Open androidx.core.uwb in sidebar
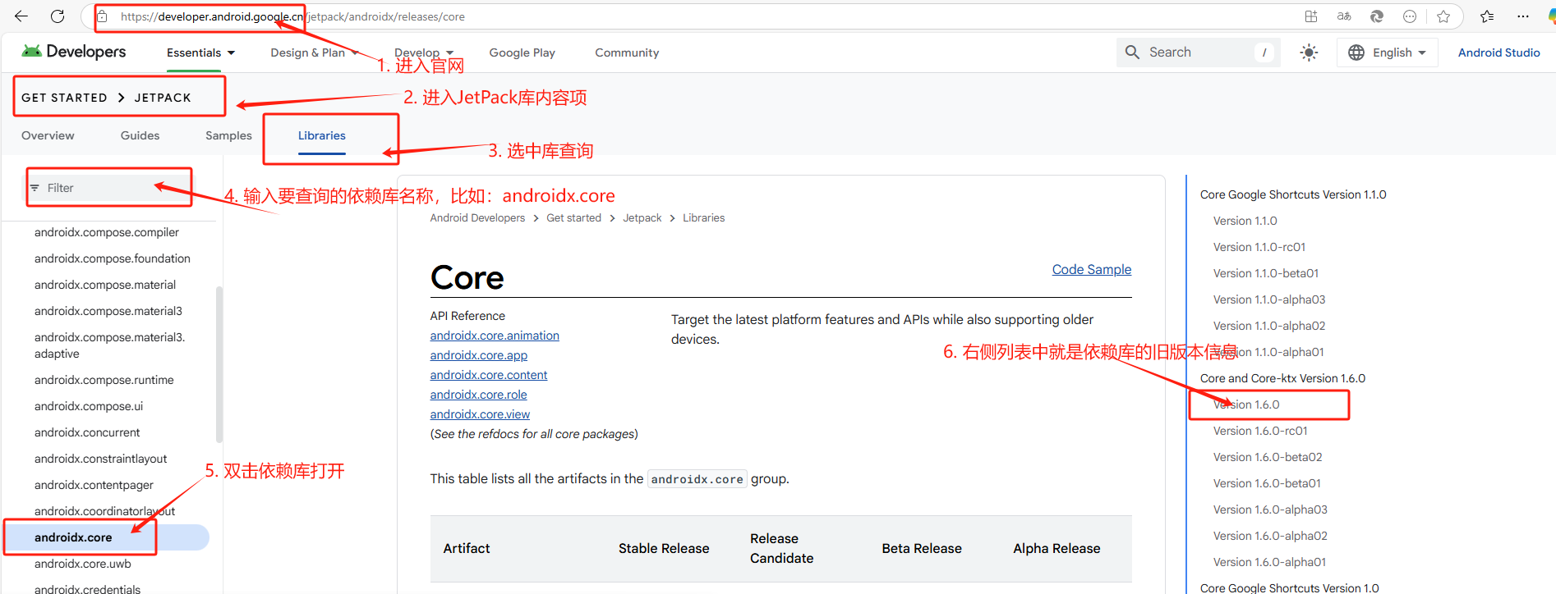 [x=83, y=564]
